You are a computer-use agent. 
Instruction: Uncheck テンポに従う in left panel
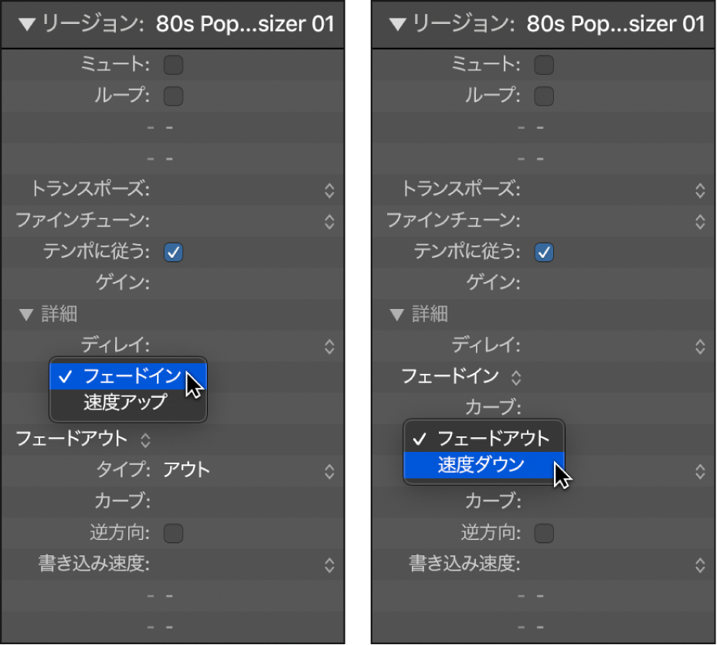point(173,253)
